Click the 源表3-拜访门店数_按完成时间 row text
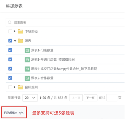125x119 pixels. click(x=53, y=59)
